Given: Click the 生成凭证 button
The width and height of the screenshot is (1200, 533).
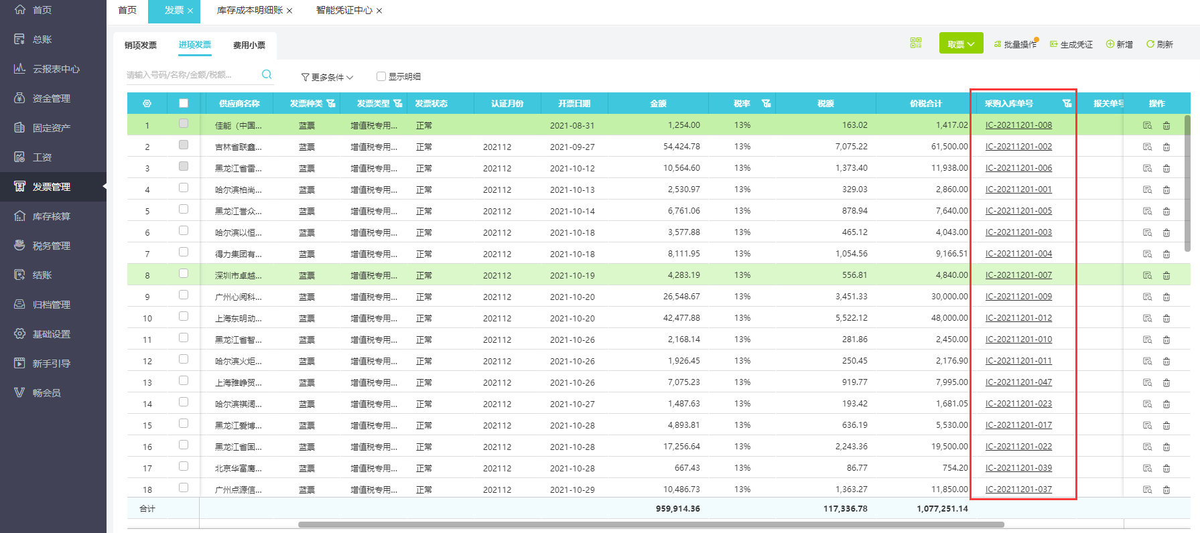Looking at the screenshot, I should [x=1071, y=44].
